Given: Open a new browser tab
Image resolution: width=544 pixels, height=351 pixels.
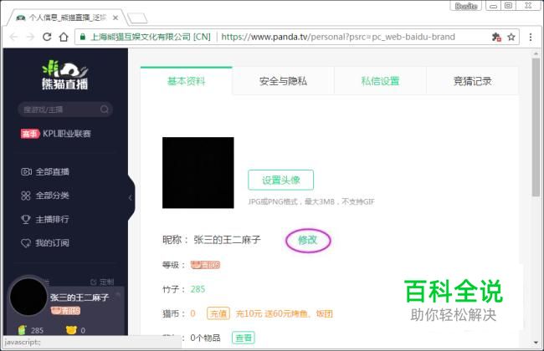Looking at the screenshot, I should click(x=137, y=18).
